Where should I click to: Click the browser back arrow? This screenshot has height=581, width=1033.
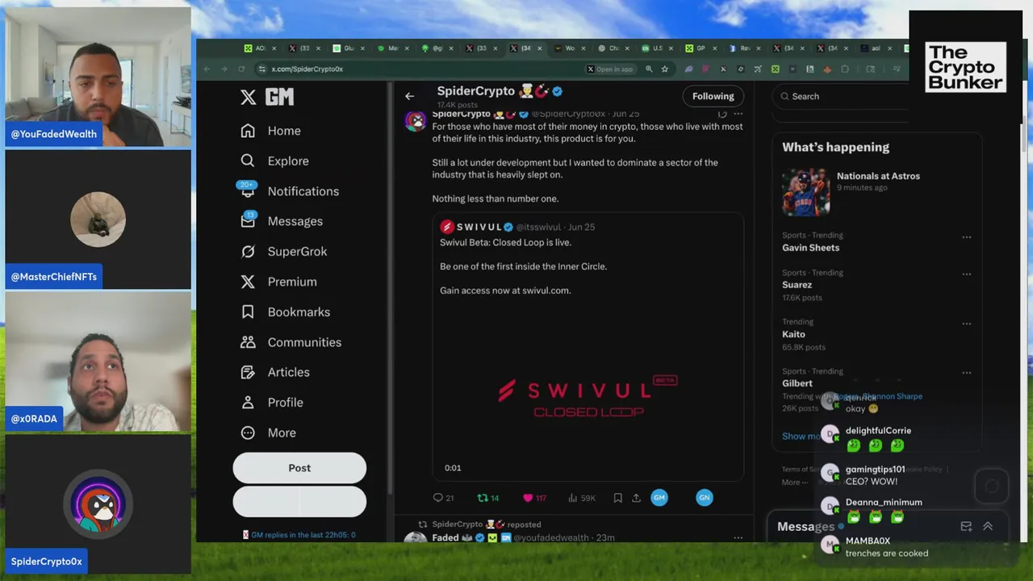pos(207,69)
